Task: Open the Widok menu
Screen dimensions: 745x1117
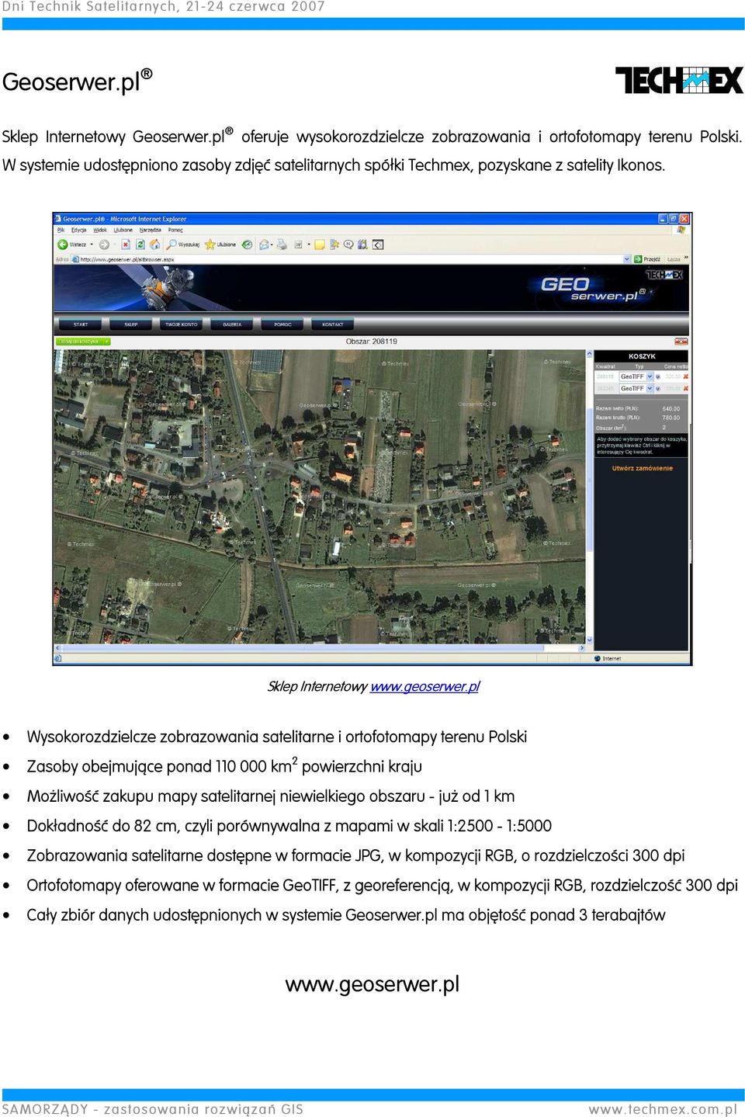Action: click(x=100, y=230)
